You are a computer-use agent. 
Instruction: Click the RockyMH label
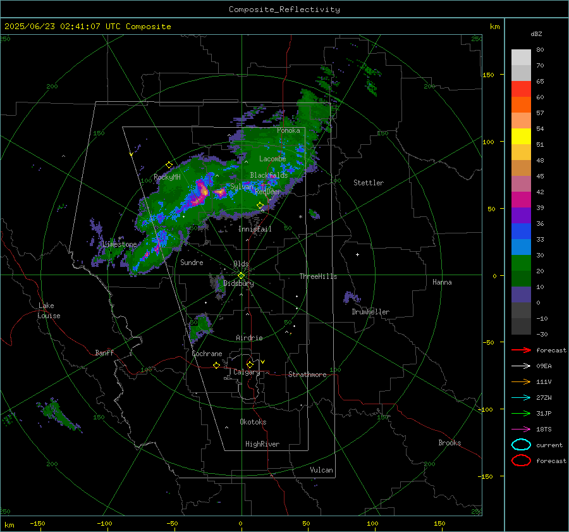pos(167,177)
